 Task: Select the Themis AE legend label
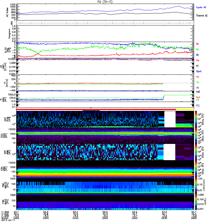tap(201, 16)
